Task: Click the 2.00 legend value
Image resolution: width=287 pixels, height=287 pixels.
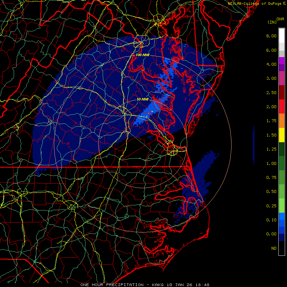Action: coord(271,107)
